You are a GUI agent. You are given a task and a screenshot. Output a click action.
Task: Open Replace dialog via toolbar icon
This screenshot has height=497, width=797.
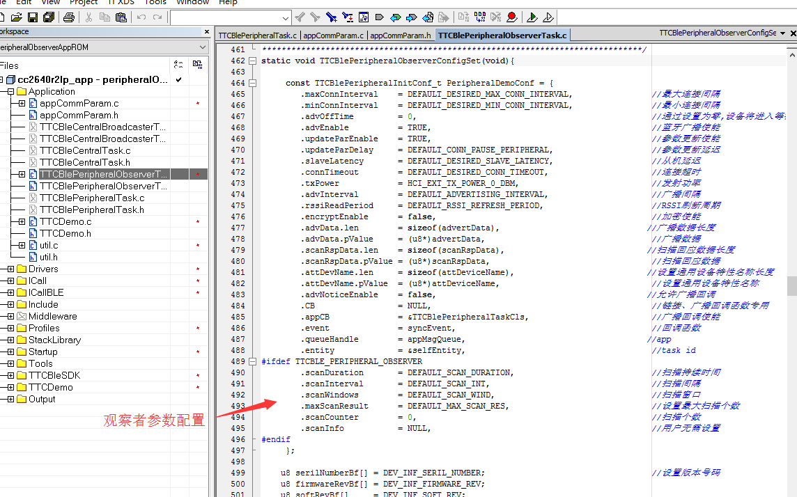coord(348,18)
